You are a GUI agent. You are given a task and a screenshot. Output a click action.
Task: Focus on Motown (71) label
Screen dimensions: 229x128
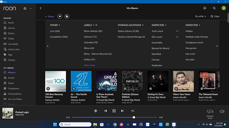[x=90, y=37]
